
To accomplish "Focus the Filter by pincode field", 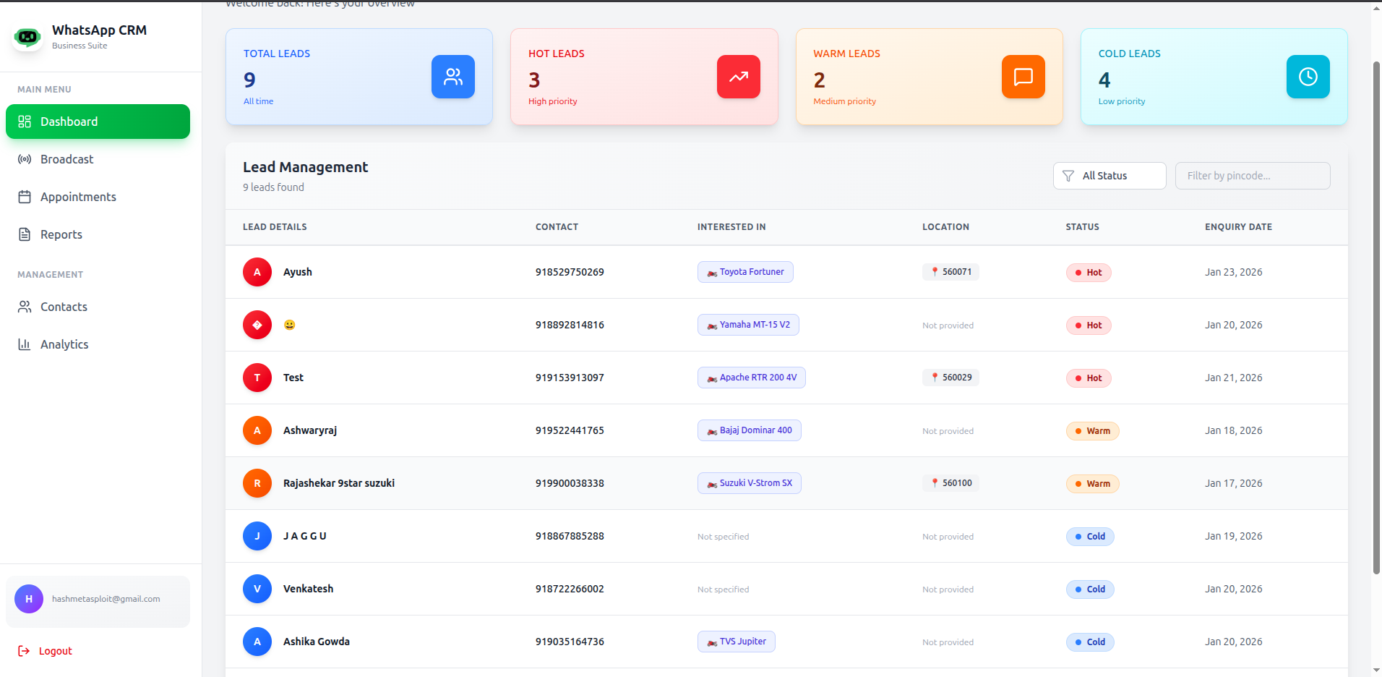I will 1253,176.
